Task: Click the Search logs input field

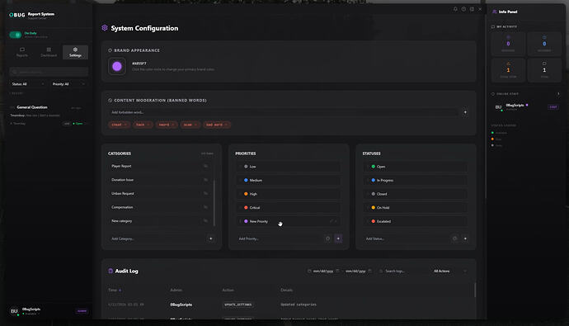Action: 402,272
